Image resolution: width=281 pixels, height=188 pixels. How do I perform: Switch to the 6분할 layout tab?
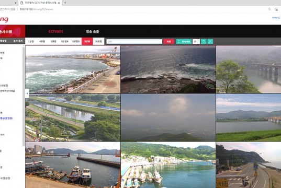tap(53, 41)
